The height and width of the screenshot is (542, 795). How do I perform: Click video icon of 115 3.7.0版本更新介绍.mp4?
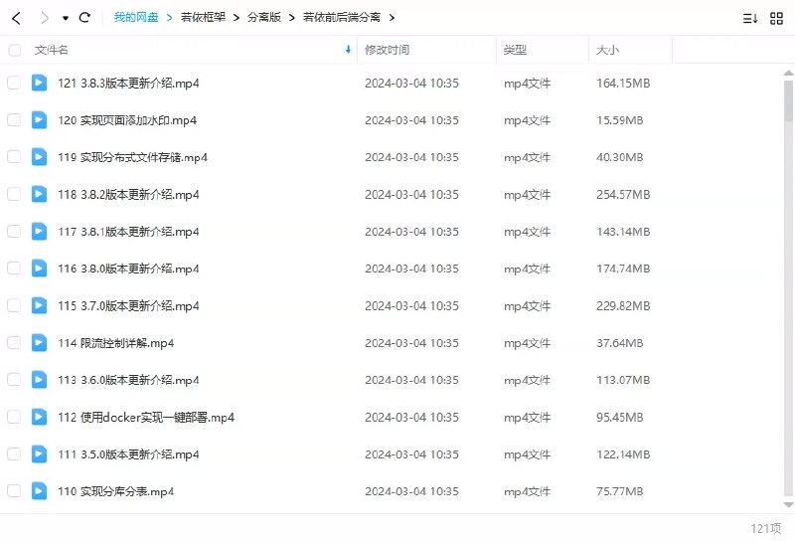pyautogui.click(x=39, y=305)
